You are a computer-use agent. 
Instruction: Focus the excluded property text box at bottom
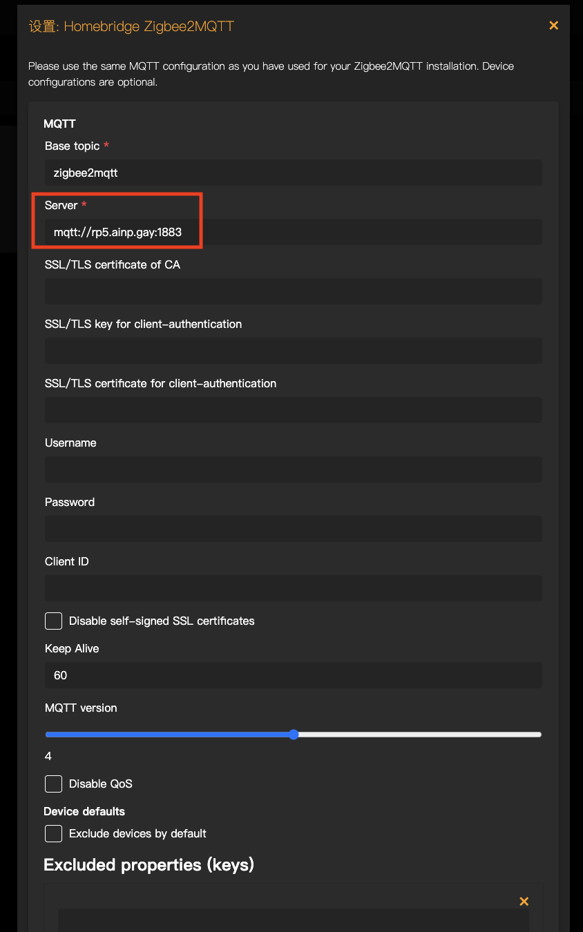294,920
